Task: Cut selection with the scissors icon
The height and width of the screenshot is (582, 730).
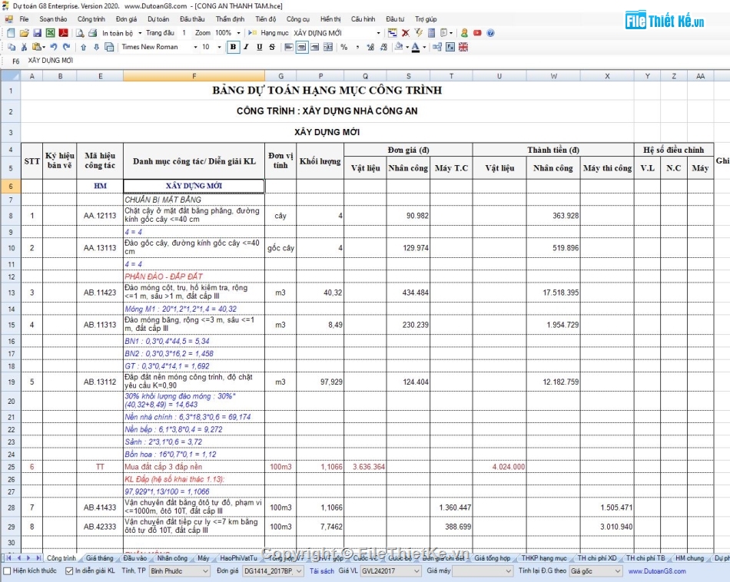Action: click(x=25, y=47)
